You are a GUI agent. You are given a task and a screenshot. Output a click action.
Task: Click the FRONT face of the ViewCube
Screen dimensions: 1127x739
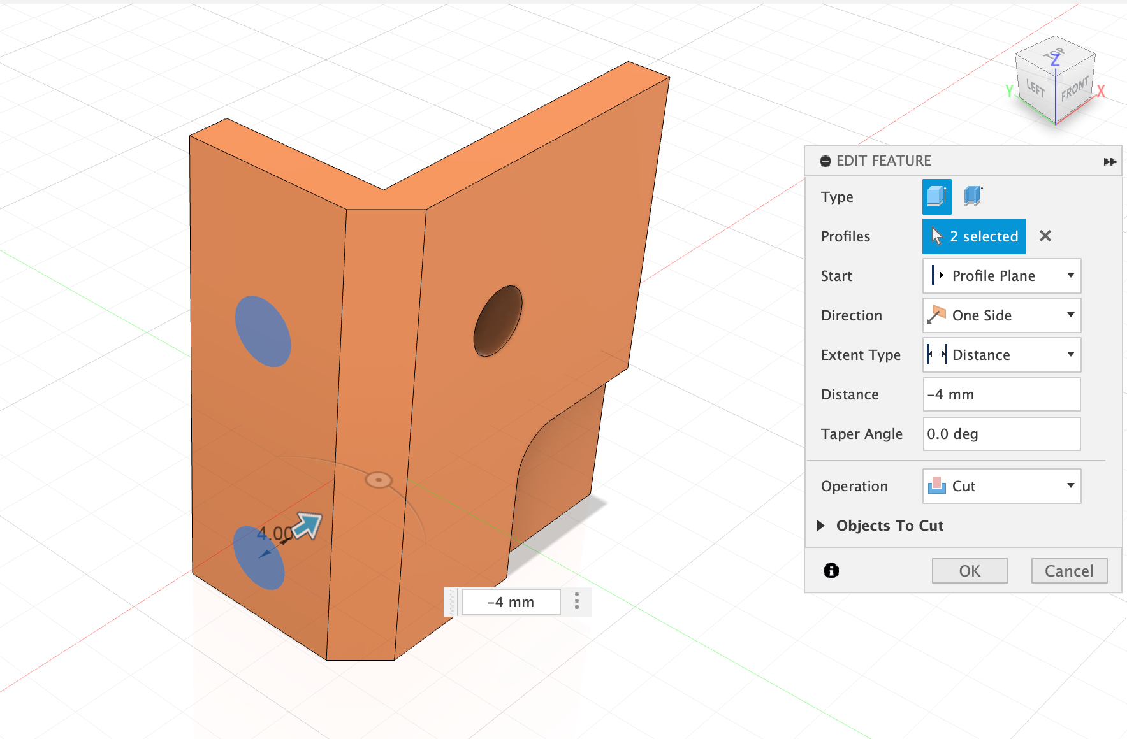(1076, 89)
